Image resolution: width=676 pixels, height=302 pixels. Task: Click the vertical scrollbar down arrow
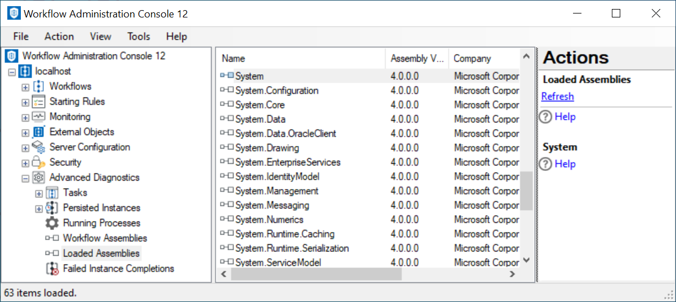(526, 260)
